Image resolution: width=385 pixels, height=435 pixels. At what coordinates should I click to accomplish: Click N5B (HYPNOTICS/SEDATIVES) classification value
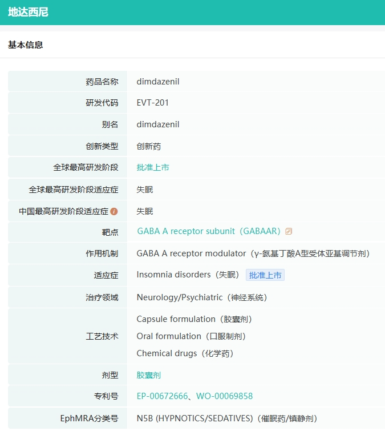tap(227, 418)
